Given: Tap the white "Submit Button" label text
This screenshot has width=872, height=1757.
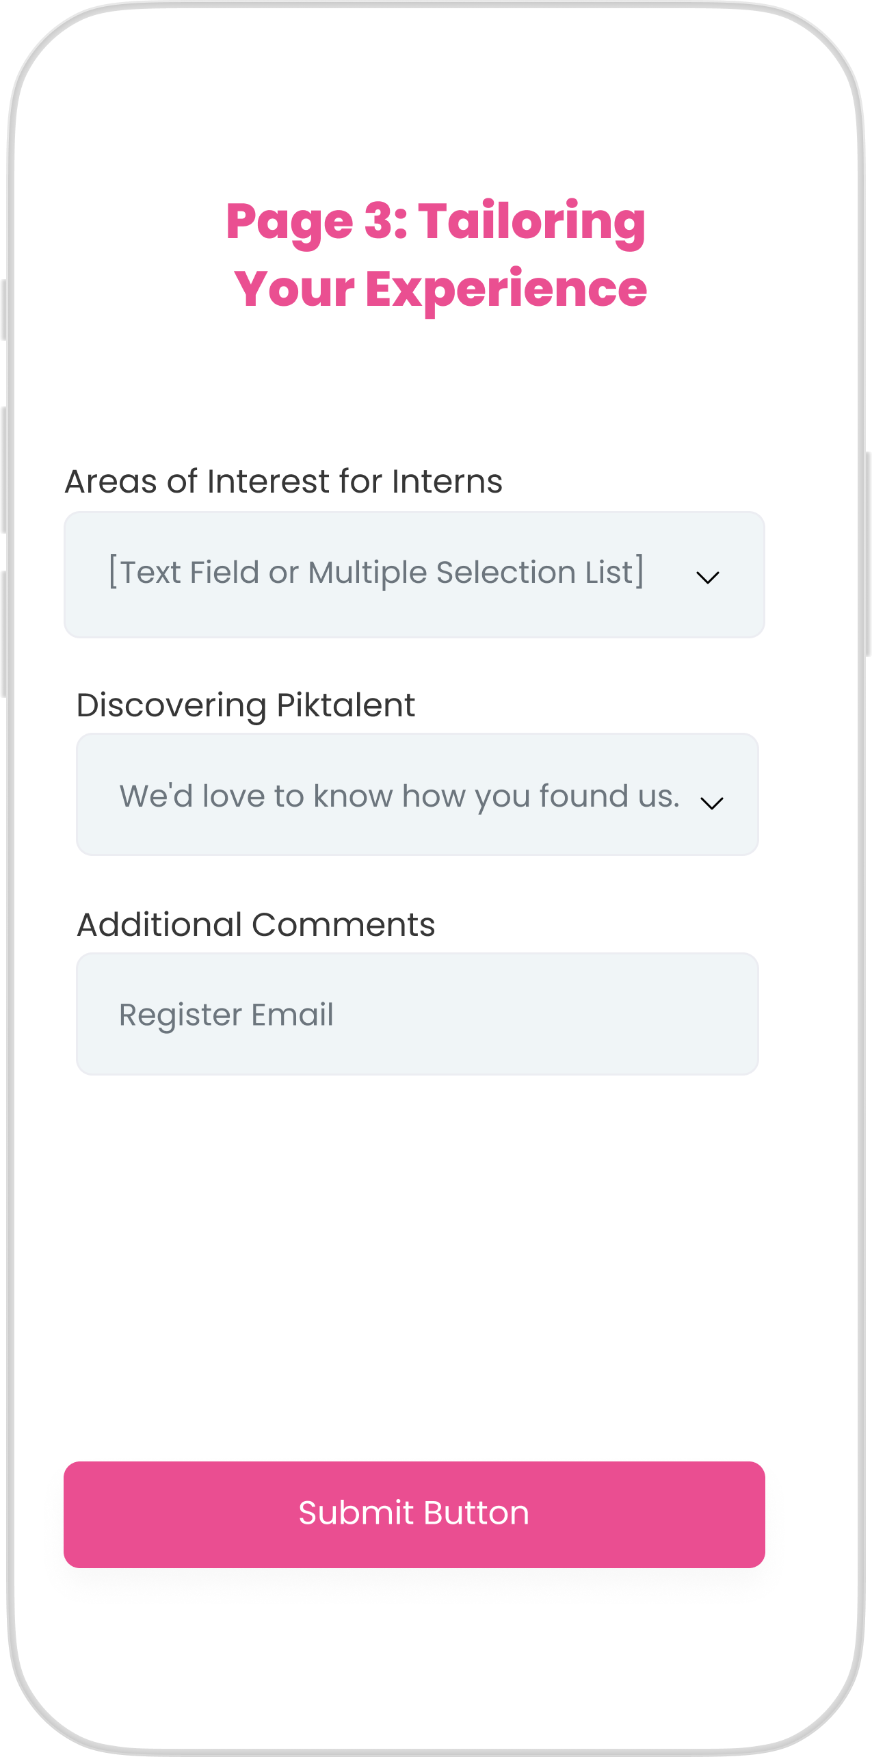Looking at the screenshot, I should [x=414, y=1513].
